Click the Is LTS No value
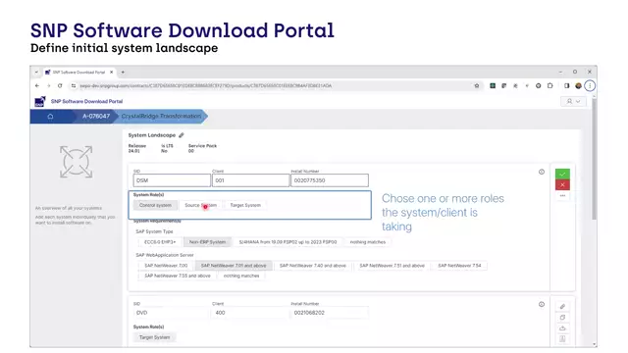Image resolution: width=628 pixels, height=353 pixels. 164,151
